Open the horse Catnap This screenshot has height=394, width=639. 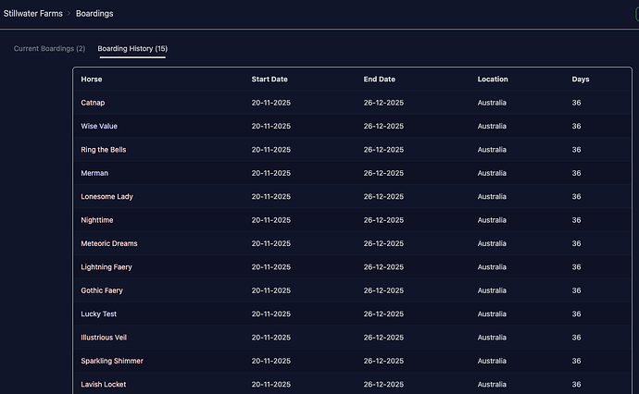(93, 103)
